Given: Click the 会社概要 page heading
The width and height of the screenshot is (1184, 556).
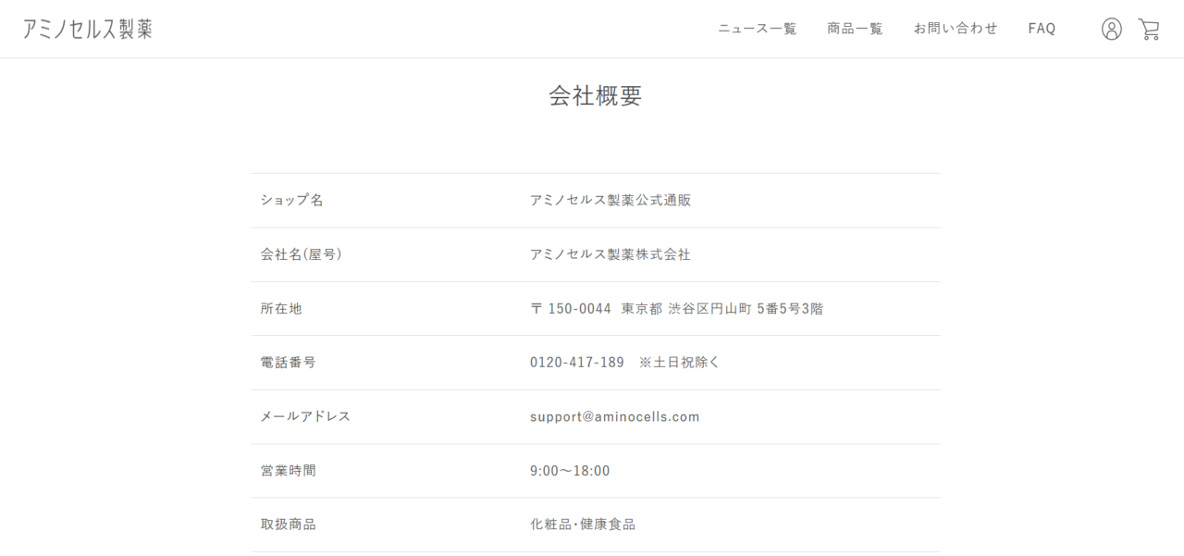Looking at the screenshot, I should (x=595, y=96).
